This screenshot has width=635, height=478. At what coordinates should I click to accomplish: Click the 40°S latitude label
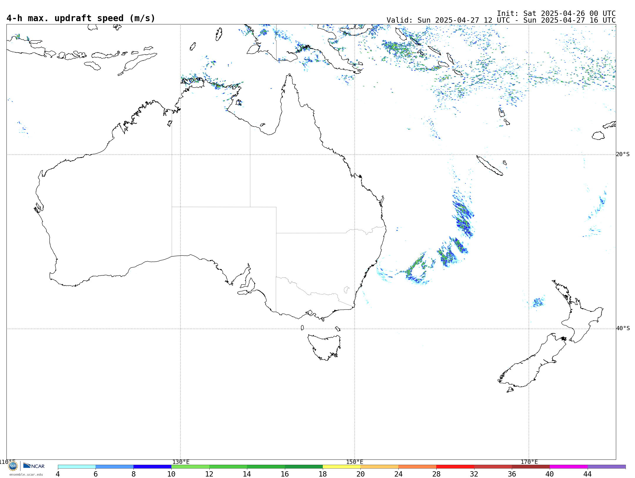623,328
